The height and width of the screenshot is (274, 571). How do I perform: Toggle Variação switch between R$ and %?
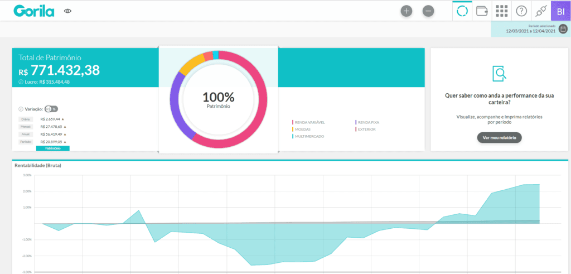pos(51,109)
